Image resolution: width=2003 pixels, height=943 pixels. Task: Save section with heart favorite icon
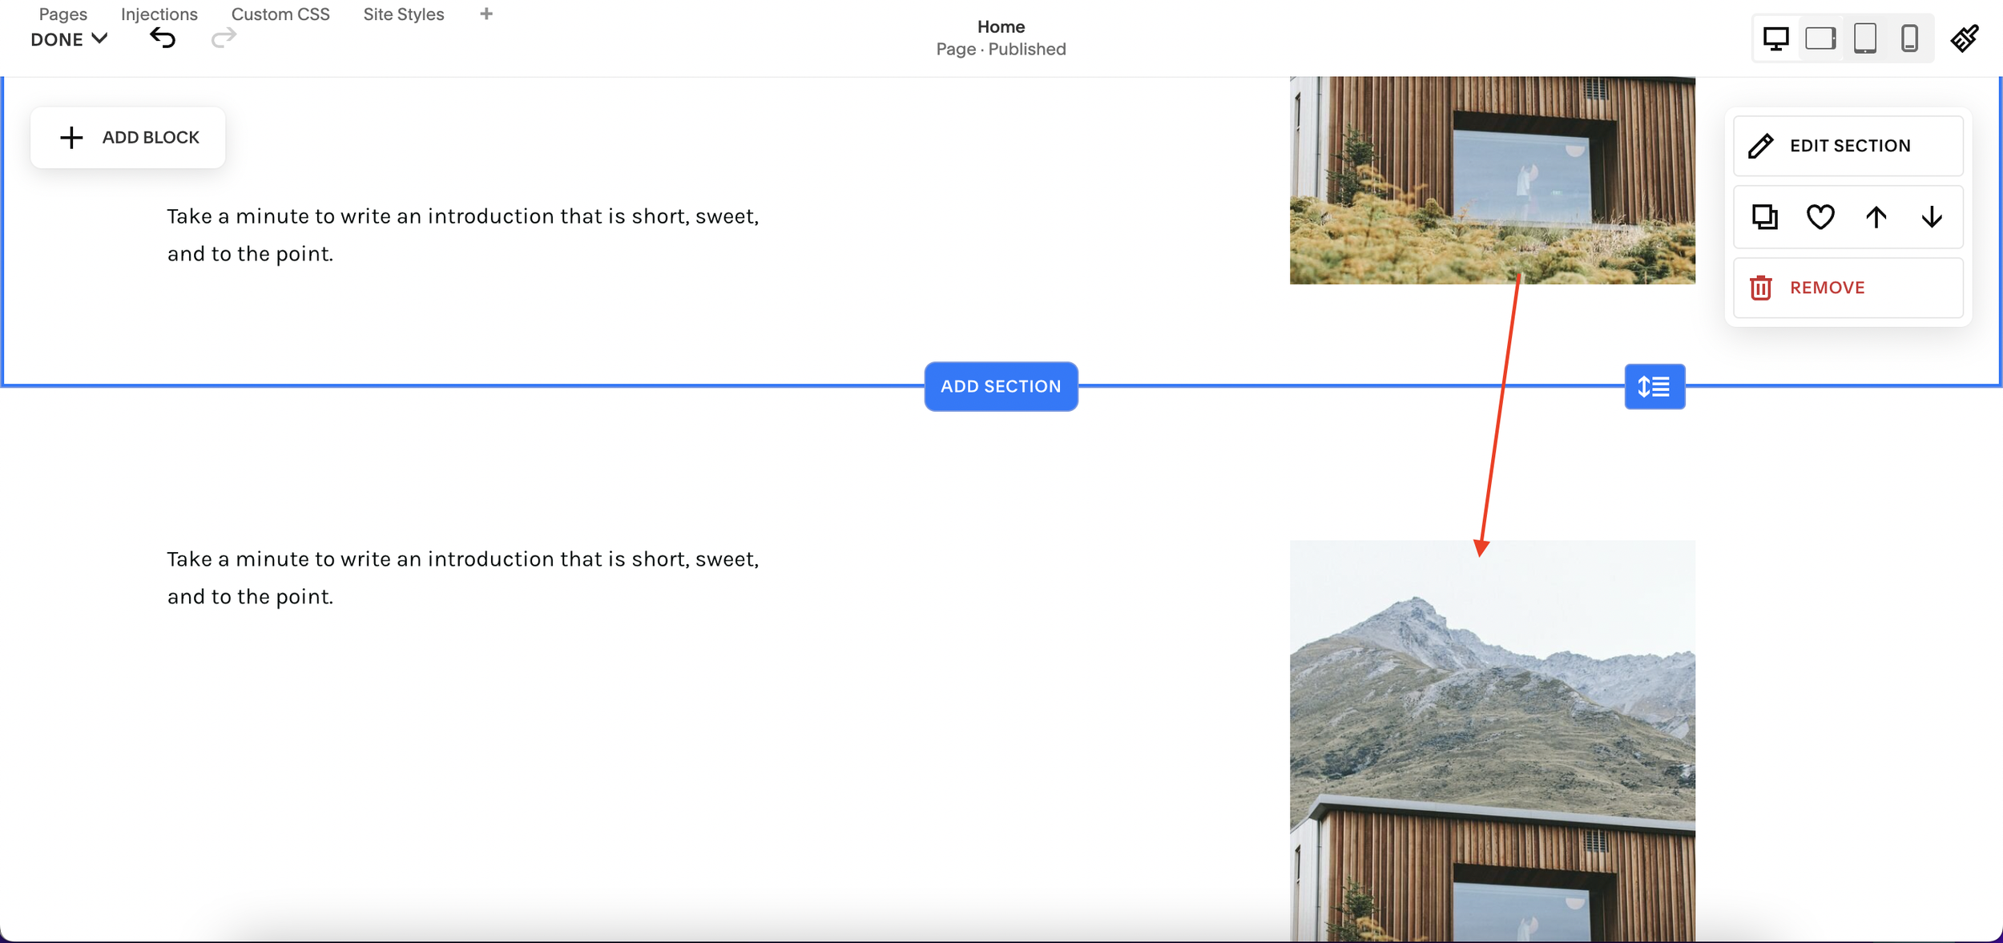tap(1820, 217)
